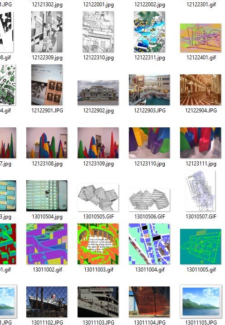Click the rusty hull photo 13011104.JPG
225x325 pixels.
pos(149,302)
